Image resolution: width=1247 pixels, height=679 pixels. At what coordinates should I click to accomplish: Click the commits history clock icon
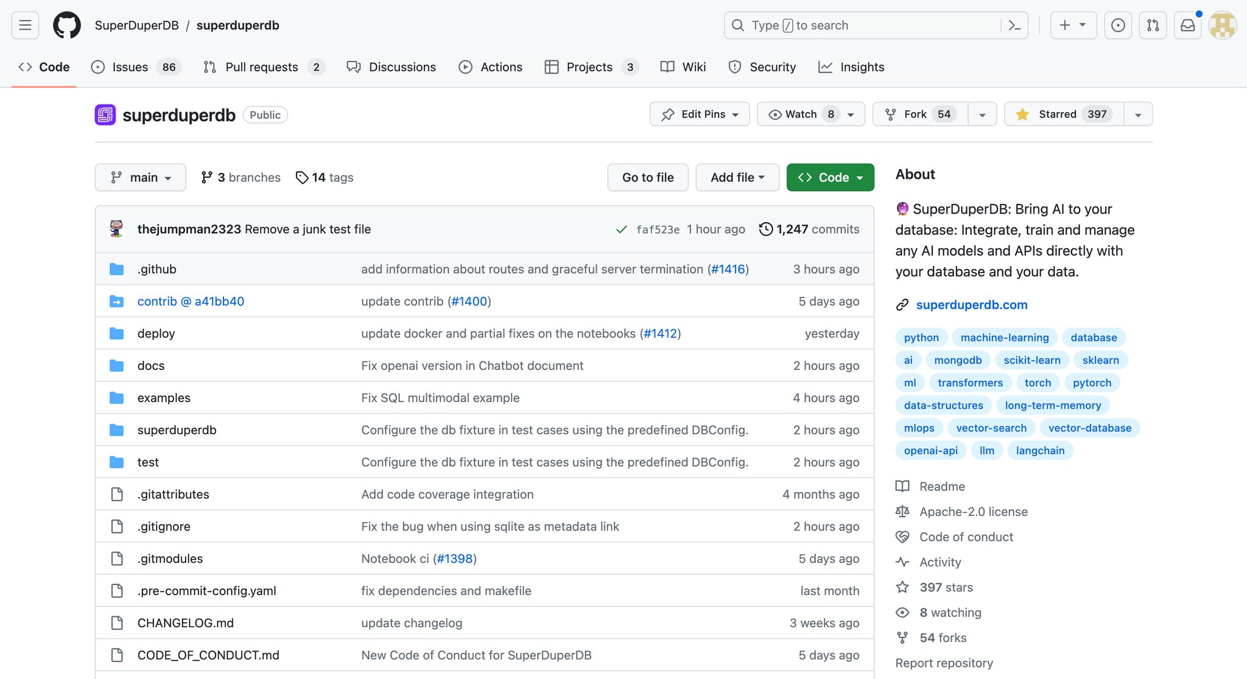[765, 229]
